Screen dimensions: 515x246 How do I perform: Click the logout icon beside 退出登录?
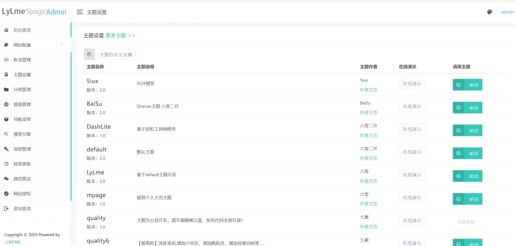pos(6,208)
